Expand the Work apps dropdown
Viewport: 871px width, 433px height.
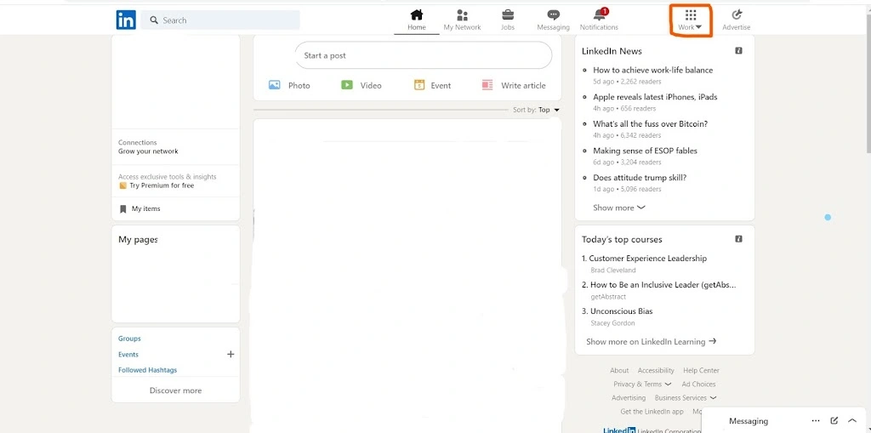[691, 20]
